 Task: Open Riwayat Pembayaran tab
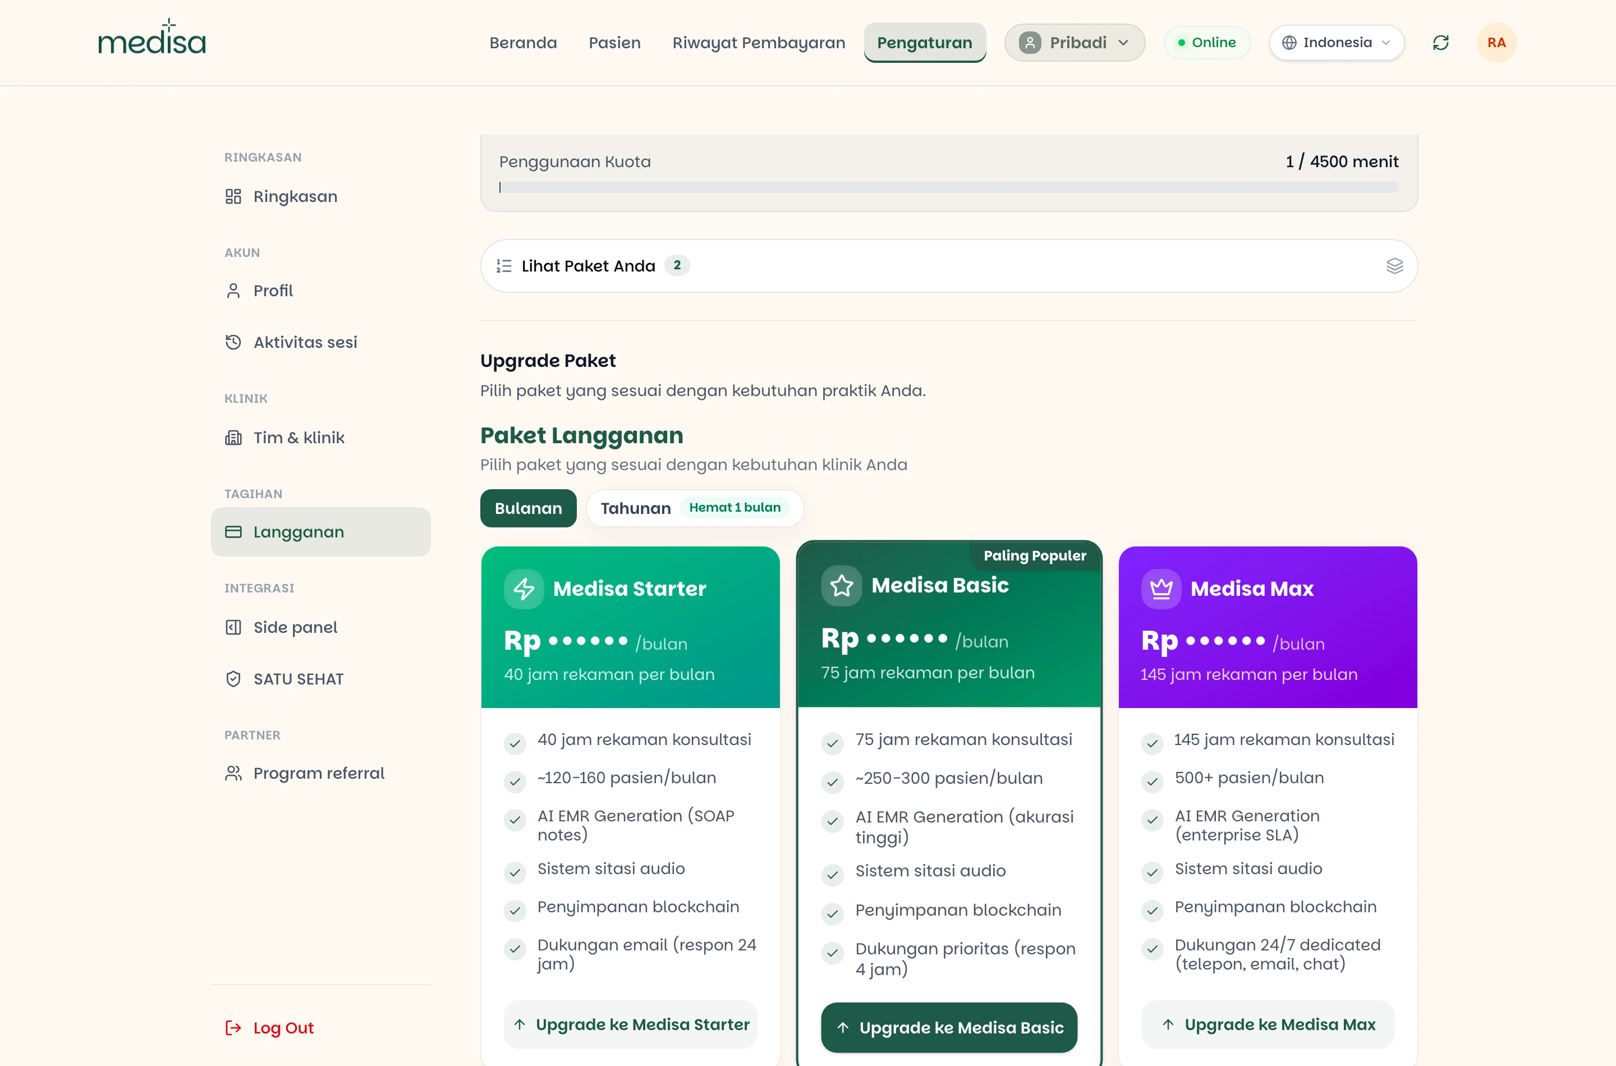[x=759, y=43]
